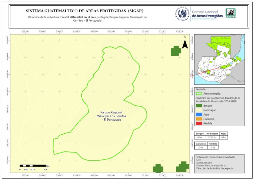255x180 pixels.
Task: Click the Guatemala inset locator map
Action: click(x=219, y=59)
